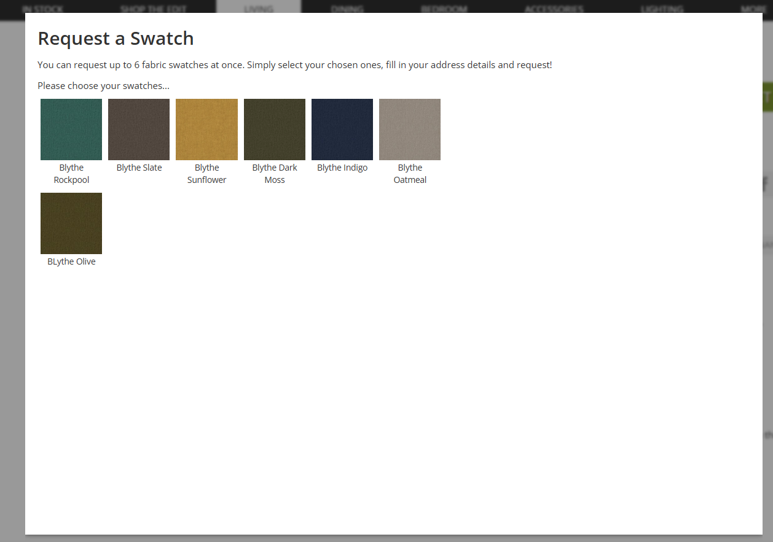Open the Shop The Edit menu
The height and width of the screenshot is (542, 773).
tap(154, 8)
